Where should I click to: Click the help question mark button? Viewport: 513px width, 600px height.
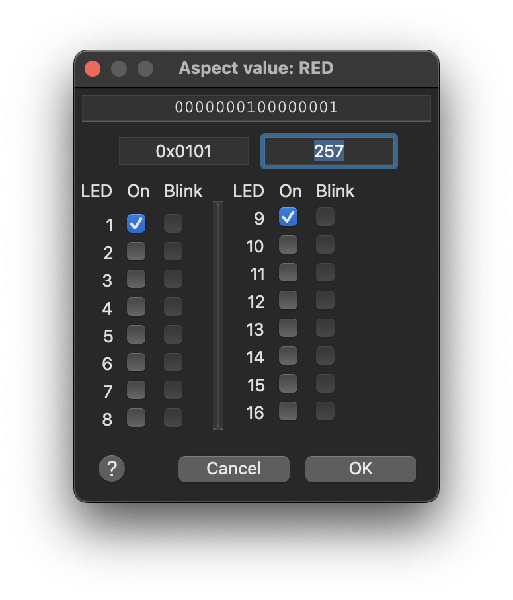pyautogui.click(x=112, y=469)
